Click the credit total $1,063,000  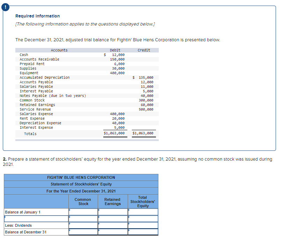[x=143, y=133]
